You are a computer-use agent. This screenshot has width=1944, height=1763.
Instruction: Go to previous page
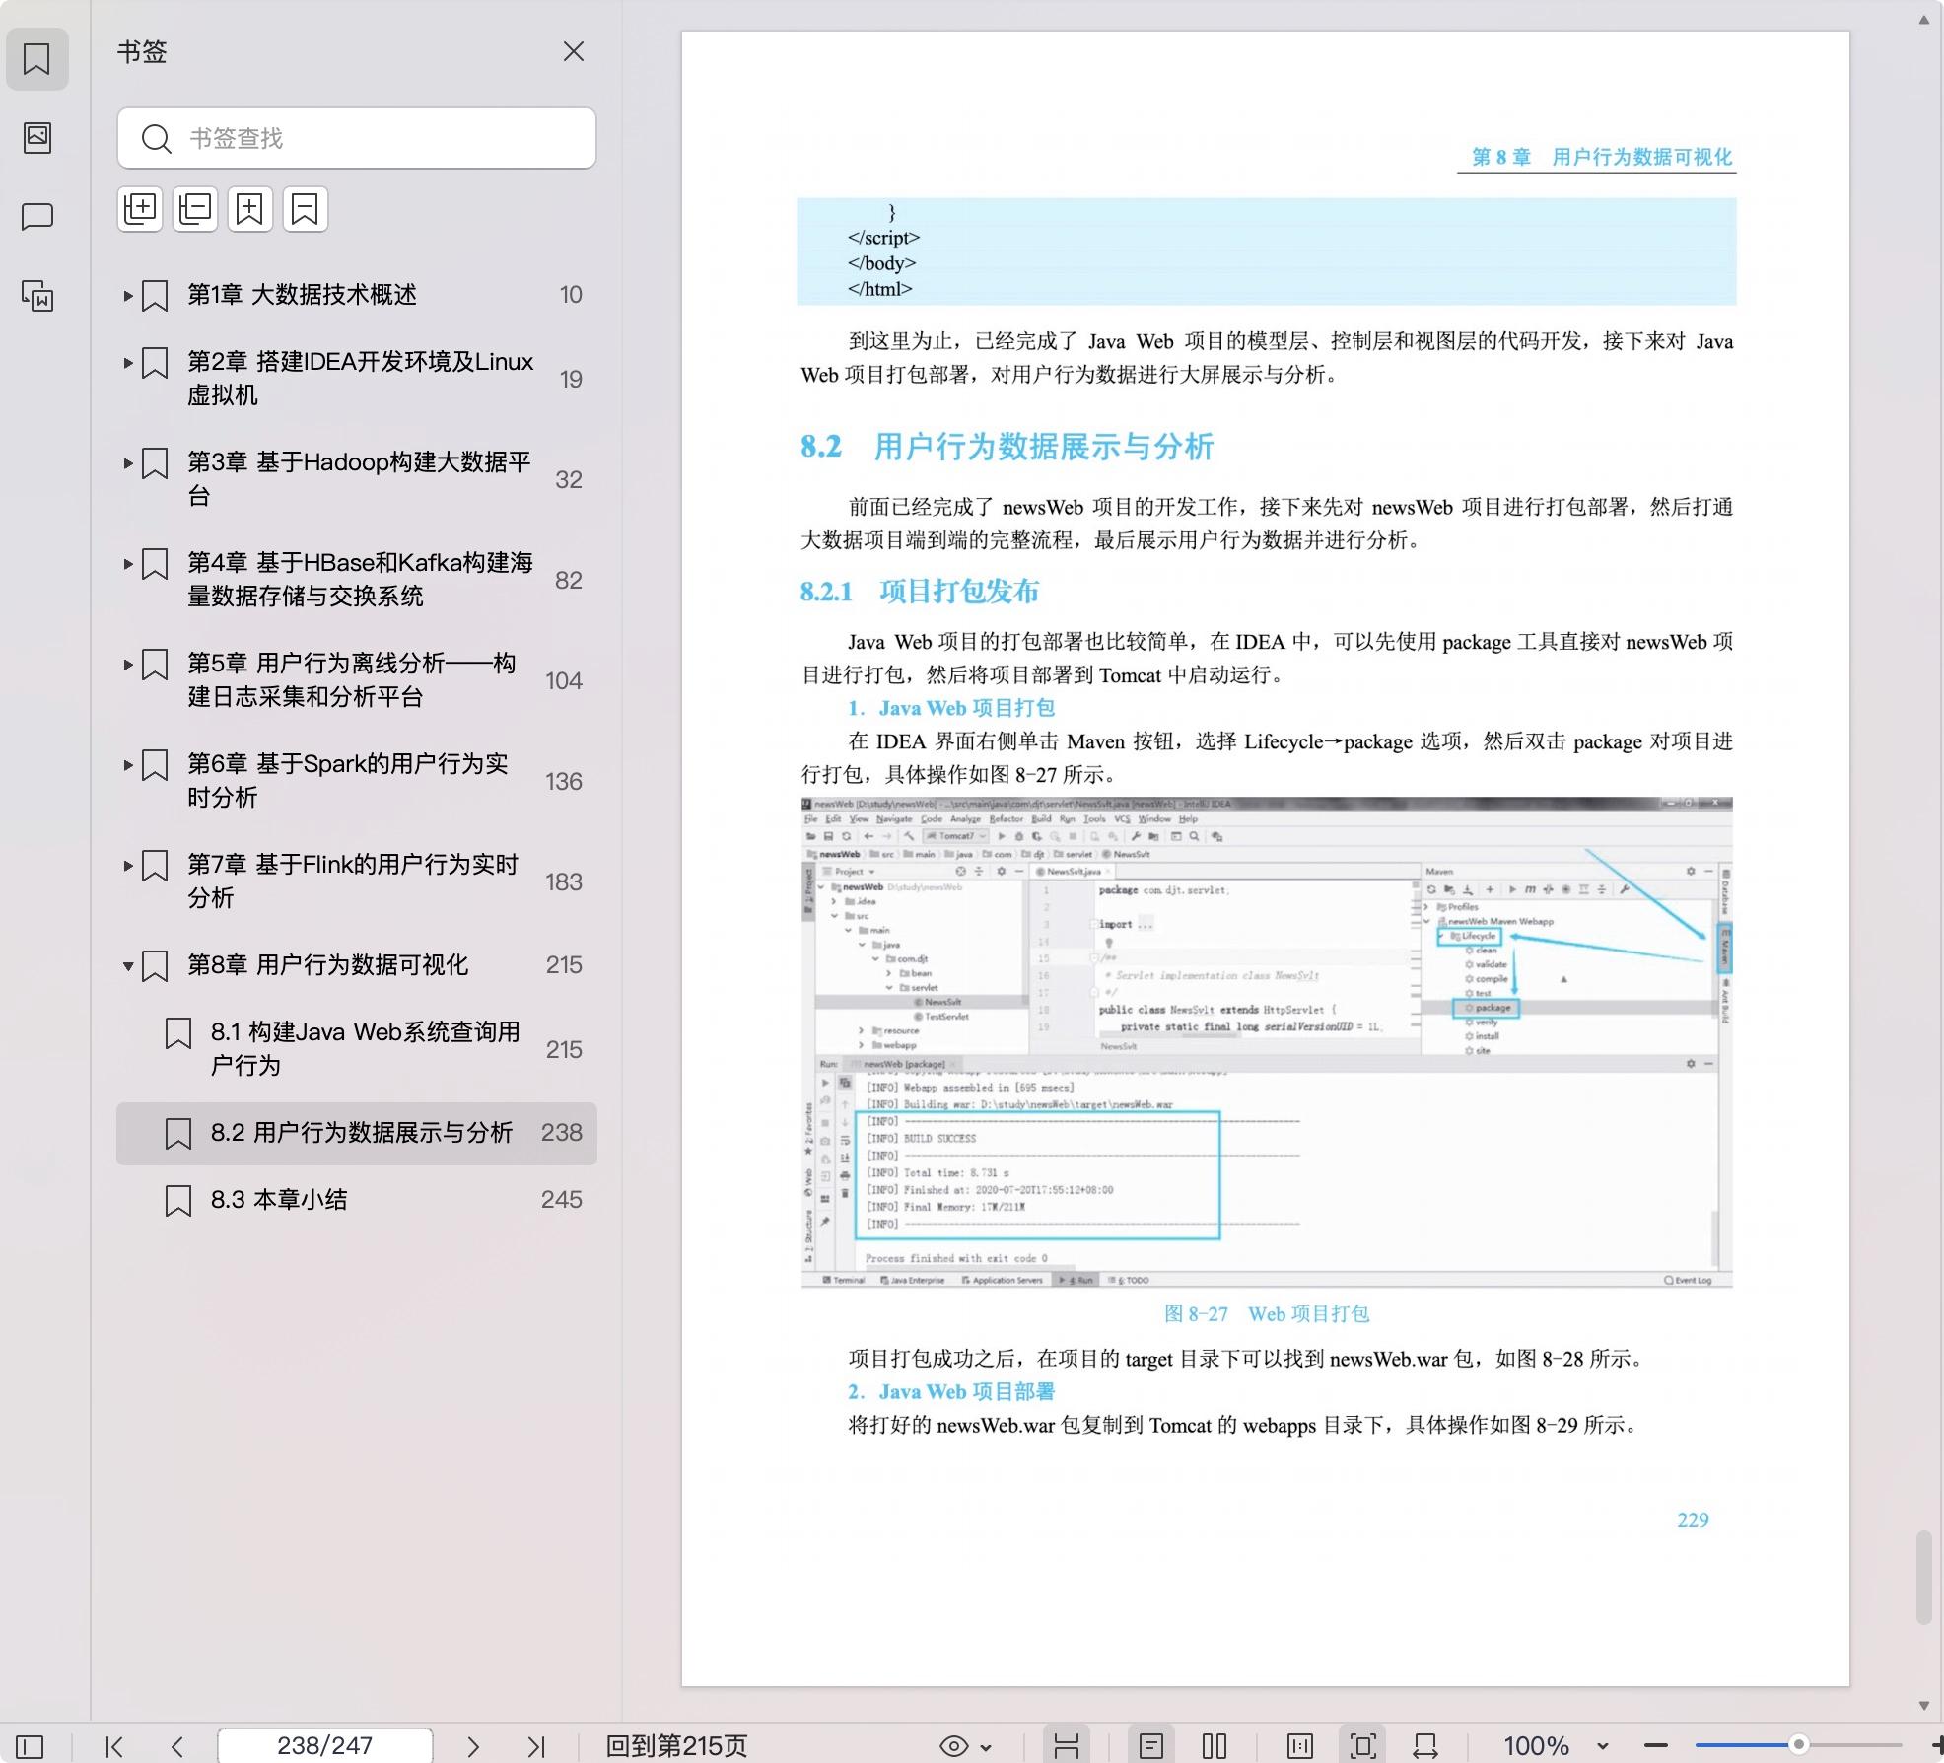coord(177,1746)
